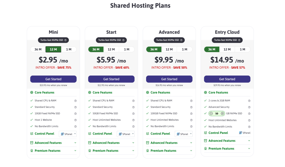Select 36 M billing for the Mini plan
This screenshot has width=285, height=167.
pyautogui.click(x=38, y=49)
